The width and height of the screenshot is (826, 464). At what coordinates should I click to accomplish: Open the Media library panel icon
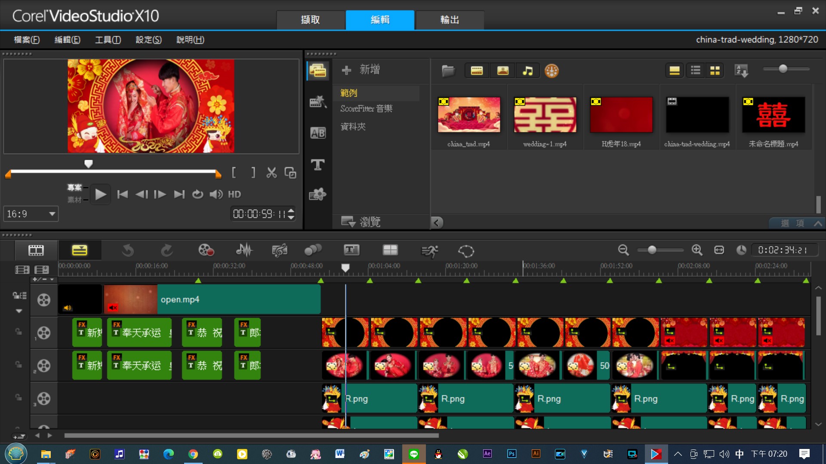318,70
